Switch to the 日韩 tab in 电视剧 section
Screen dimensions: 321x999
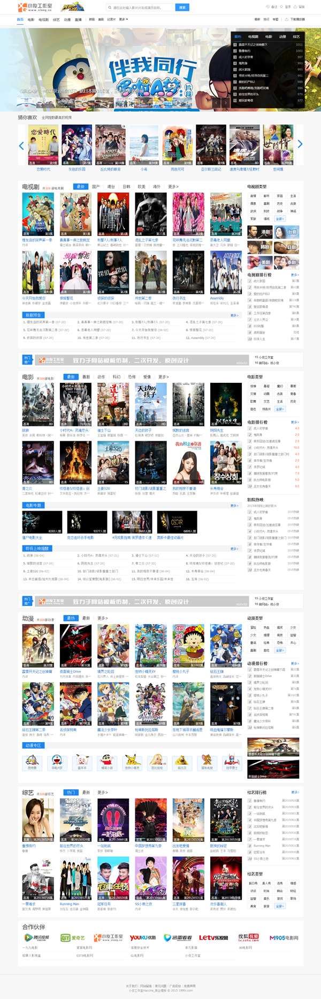click(x=126, y=187)
